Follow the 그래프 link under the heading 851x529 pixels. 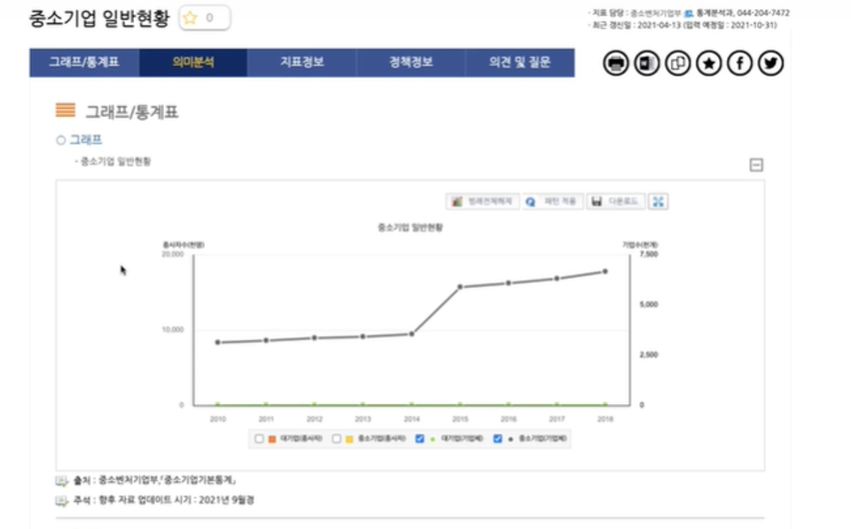pyautogui.click(x=86, y=140)
